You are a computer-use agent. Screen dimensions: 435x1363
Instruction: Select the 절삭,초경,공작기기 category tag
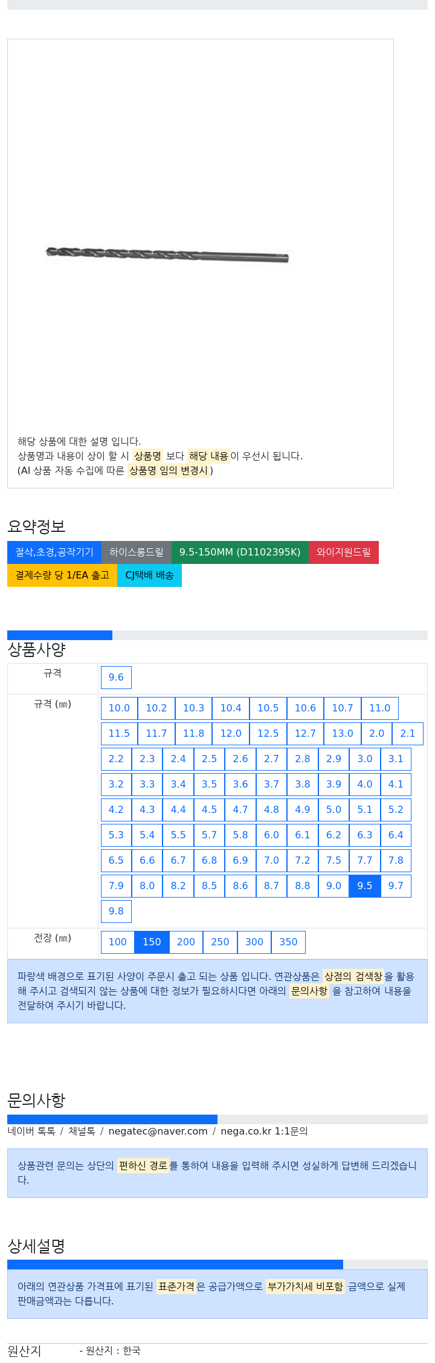click(x=54, y=552)
